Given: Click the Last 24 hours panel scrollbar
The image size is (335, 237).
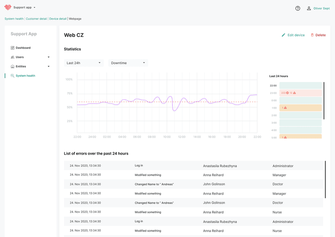Looking at the screenshot, I should coord(324,101).
